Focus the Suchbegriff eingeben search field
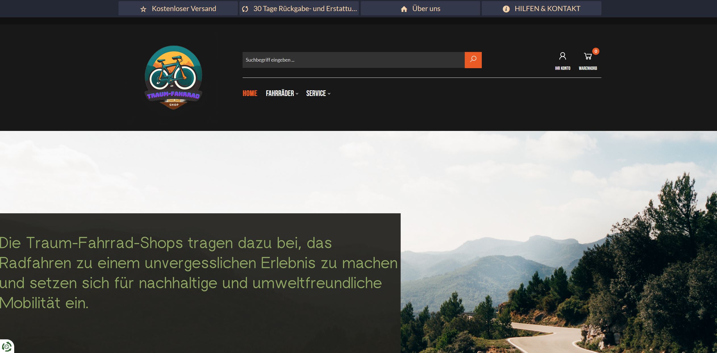The height and width of the screenshot is (353, 717). pyautogui.click(x=353, y=60)
